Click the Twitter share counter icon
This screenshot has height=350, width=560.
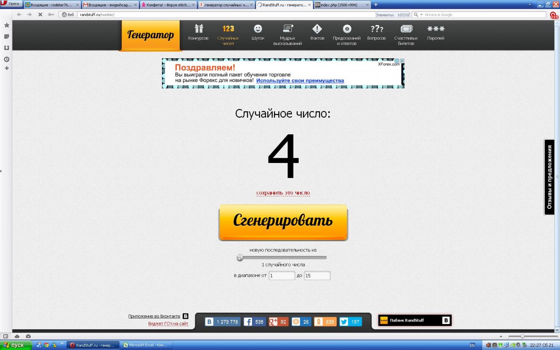pyautogui.click(x=344, y=322)
